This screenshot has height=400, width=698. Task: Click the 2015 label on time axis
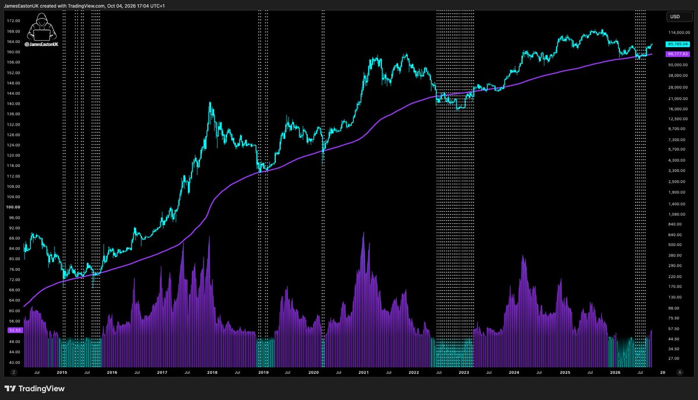[62, 371]
